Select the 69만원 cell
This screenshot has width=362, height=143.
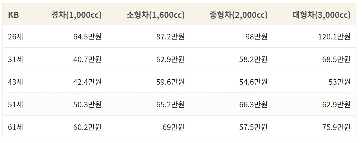click(174, 127)
